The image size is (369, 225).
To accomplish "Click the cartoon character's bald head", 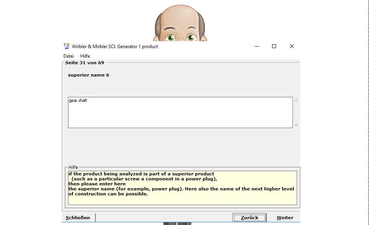I will [180, 16].
